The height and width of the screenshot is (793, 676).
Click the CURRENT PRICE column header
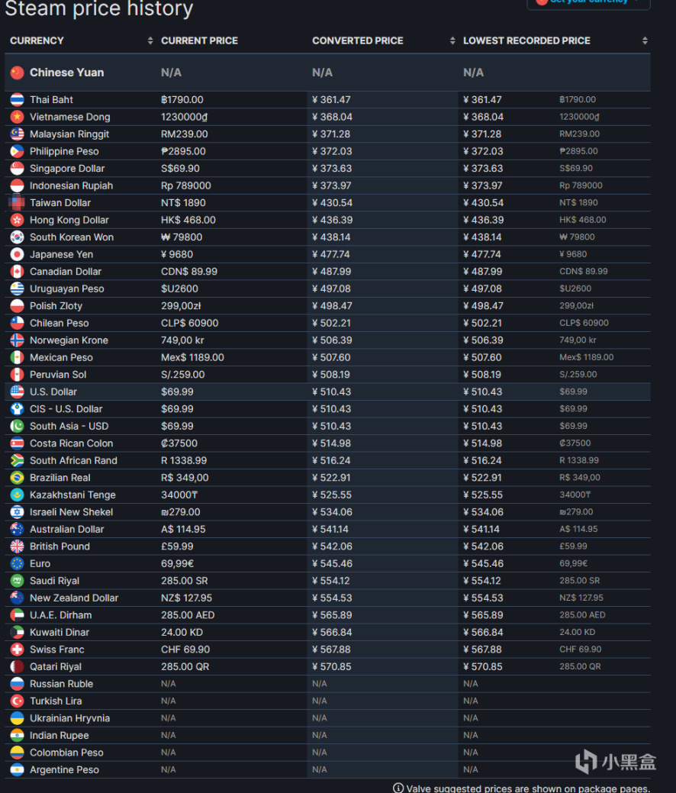(x=199, y=41)
